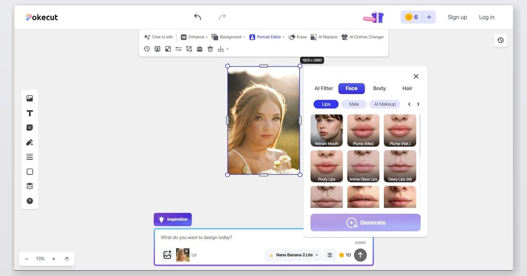527x276 pixels.
Task: Open the Nano Banana 2 Lite model dropdown
Action: tap(294, 255)
